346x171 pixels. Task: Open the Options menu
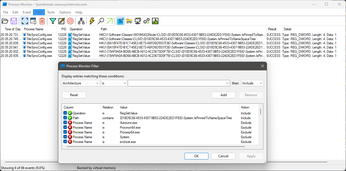(65, 12)
